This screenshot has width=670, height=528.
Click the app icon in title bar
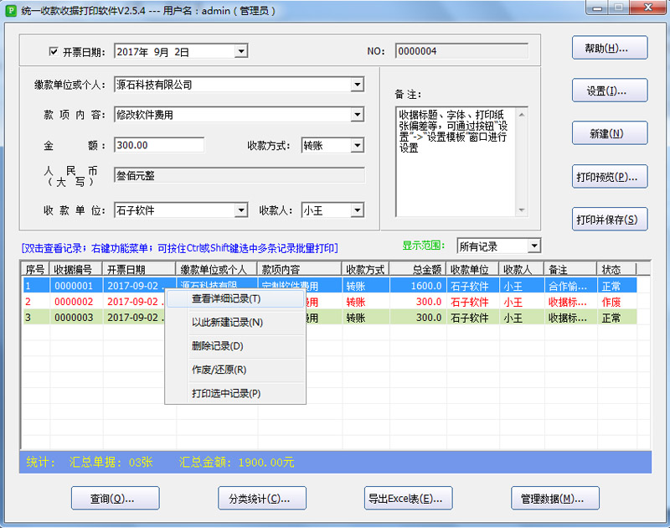pyautogui.click(x=11, y=10)
